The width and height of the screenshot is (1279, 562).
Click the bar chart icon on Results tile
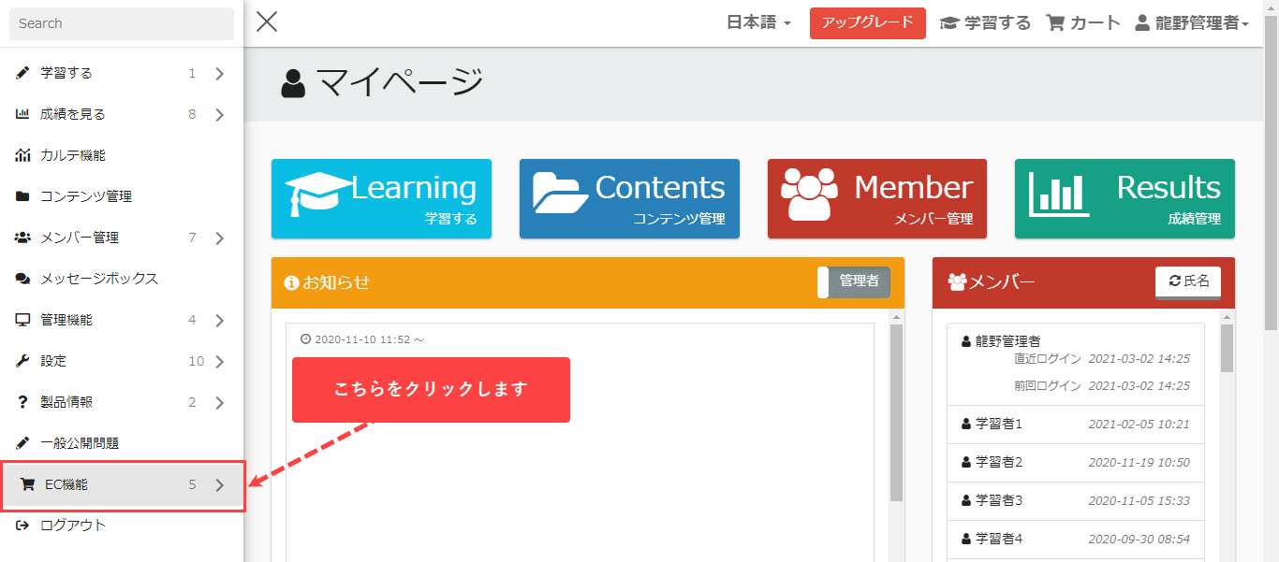click(1059, 195)
